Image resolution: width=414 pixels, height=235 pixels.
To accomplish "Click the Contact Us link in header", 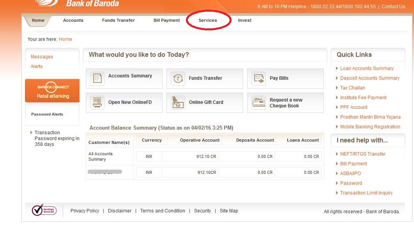I will [393, 7].
